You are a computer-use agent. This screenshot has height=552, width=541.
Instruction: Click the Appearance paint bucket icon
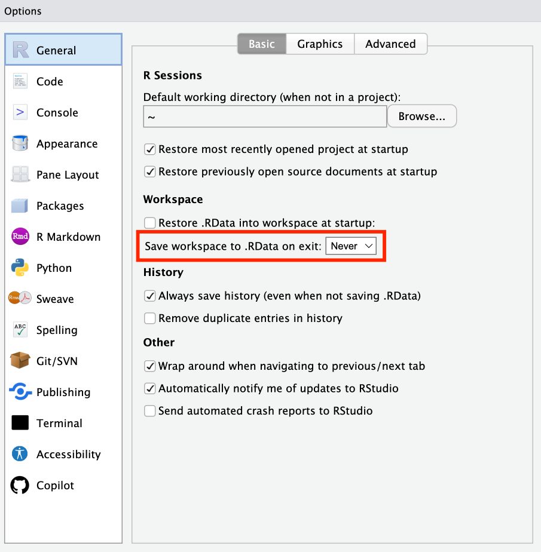coord(20,144)
